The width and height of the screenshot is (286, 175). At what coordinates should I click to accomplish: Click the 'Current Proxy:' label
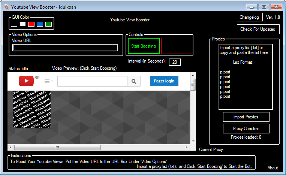pyautogui.click(x=211, y=150)
